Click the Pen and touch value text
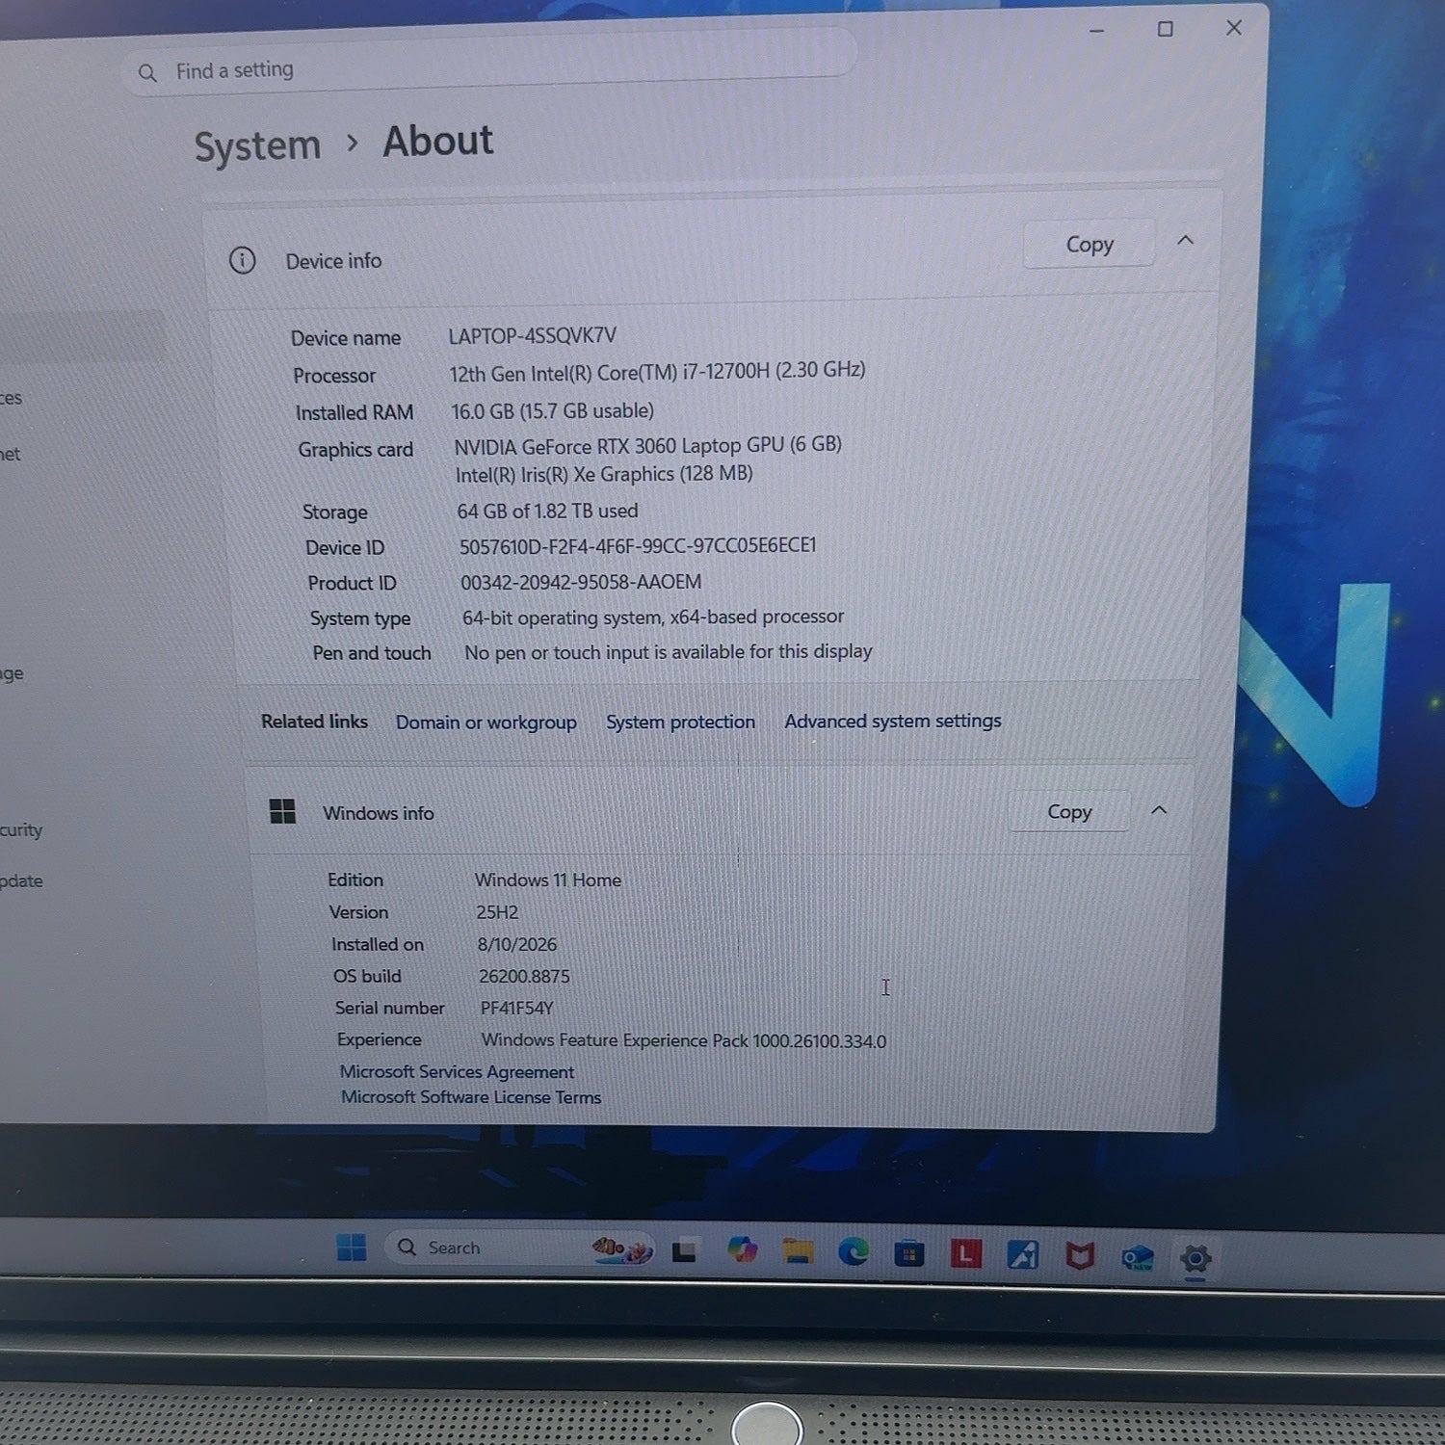The height and width of the screenshot is (1445, 1445). (669, 652)
